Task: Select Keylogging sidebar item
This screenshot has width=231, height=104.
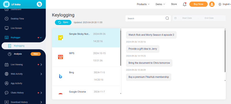Action: (19, 46)
